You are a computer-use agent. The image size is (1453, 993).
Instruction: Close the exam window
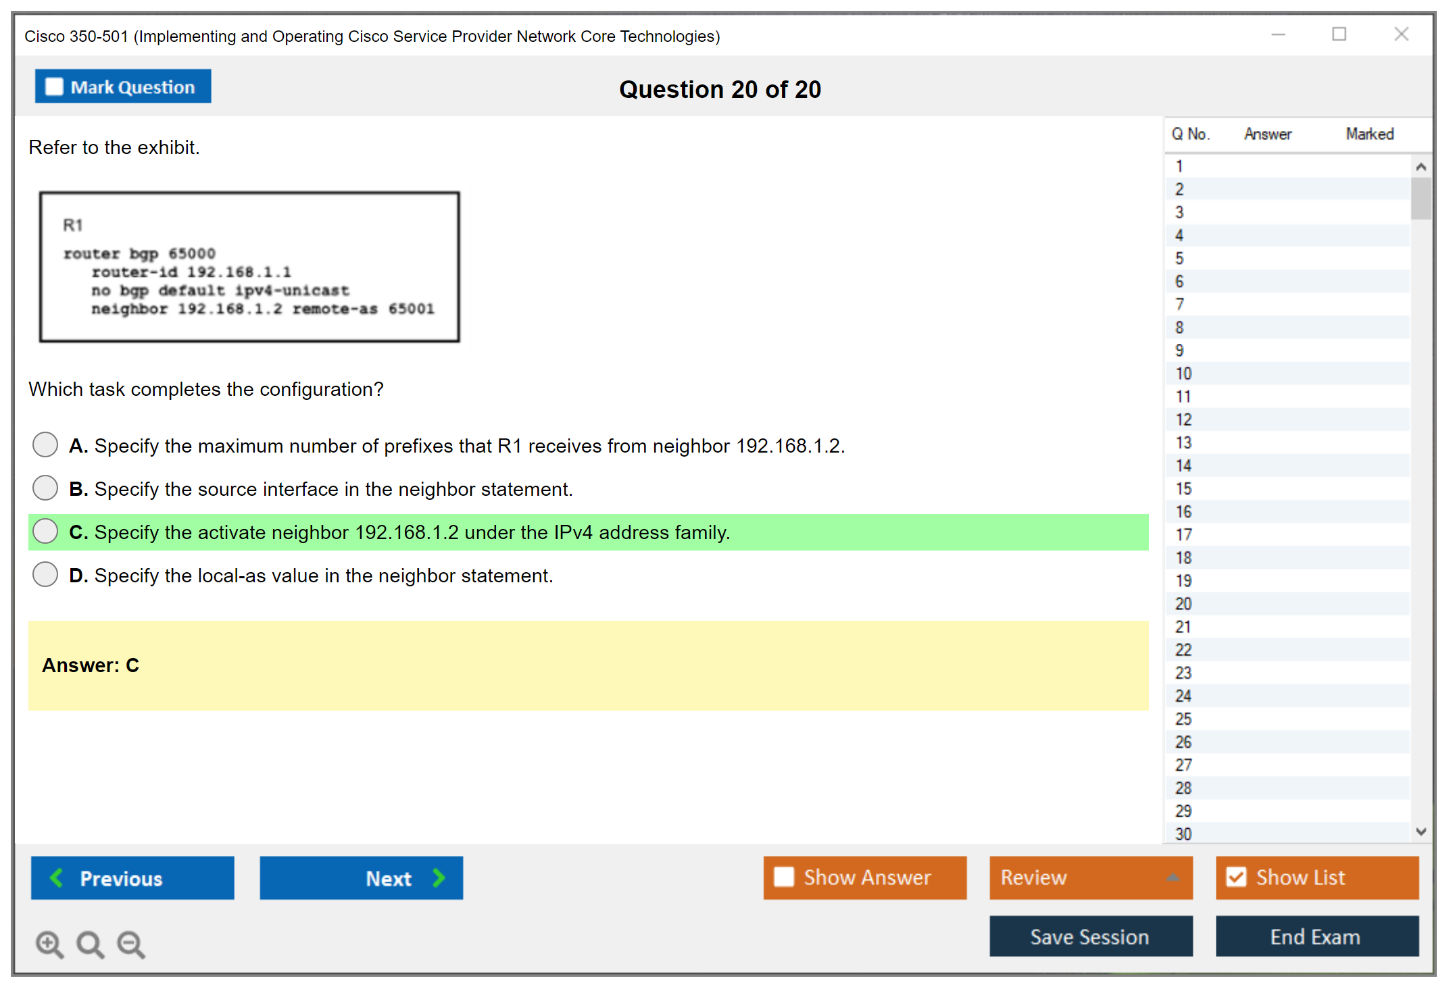pos(1401,34)
